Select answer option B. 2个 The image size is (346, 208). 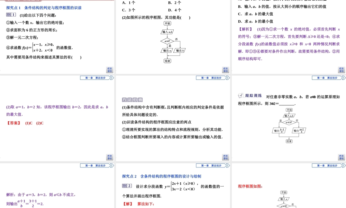coord(174,3)
